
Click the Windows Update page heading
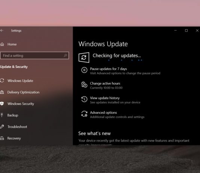pos(103,44)
